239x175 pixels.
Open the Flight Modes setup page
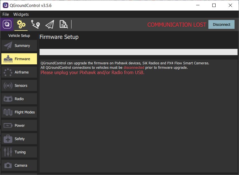(19, 112)
